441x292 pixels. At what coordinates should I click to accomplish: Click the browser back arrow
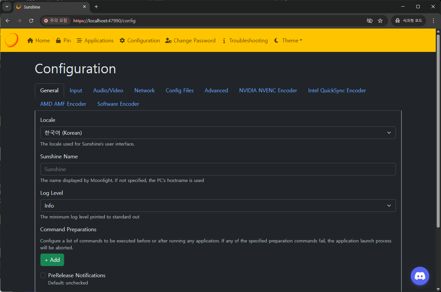(x=8, y=21)
